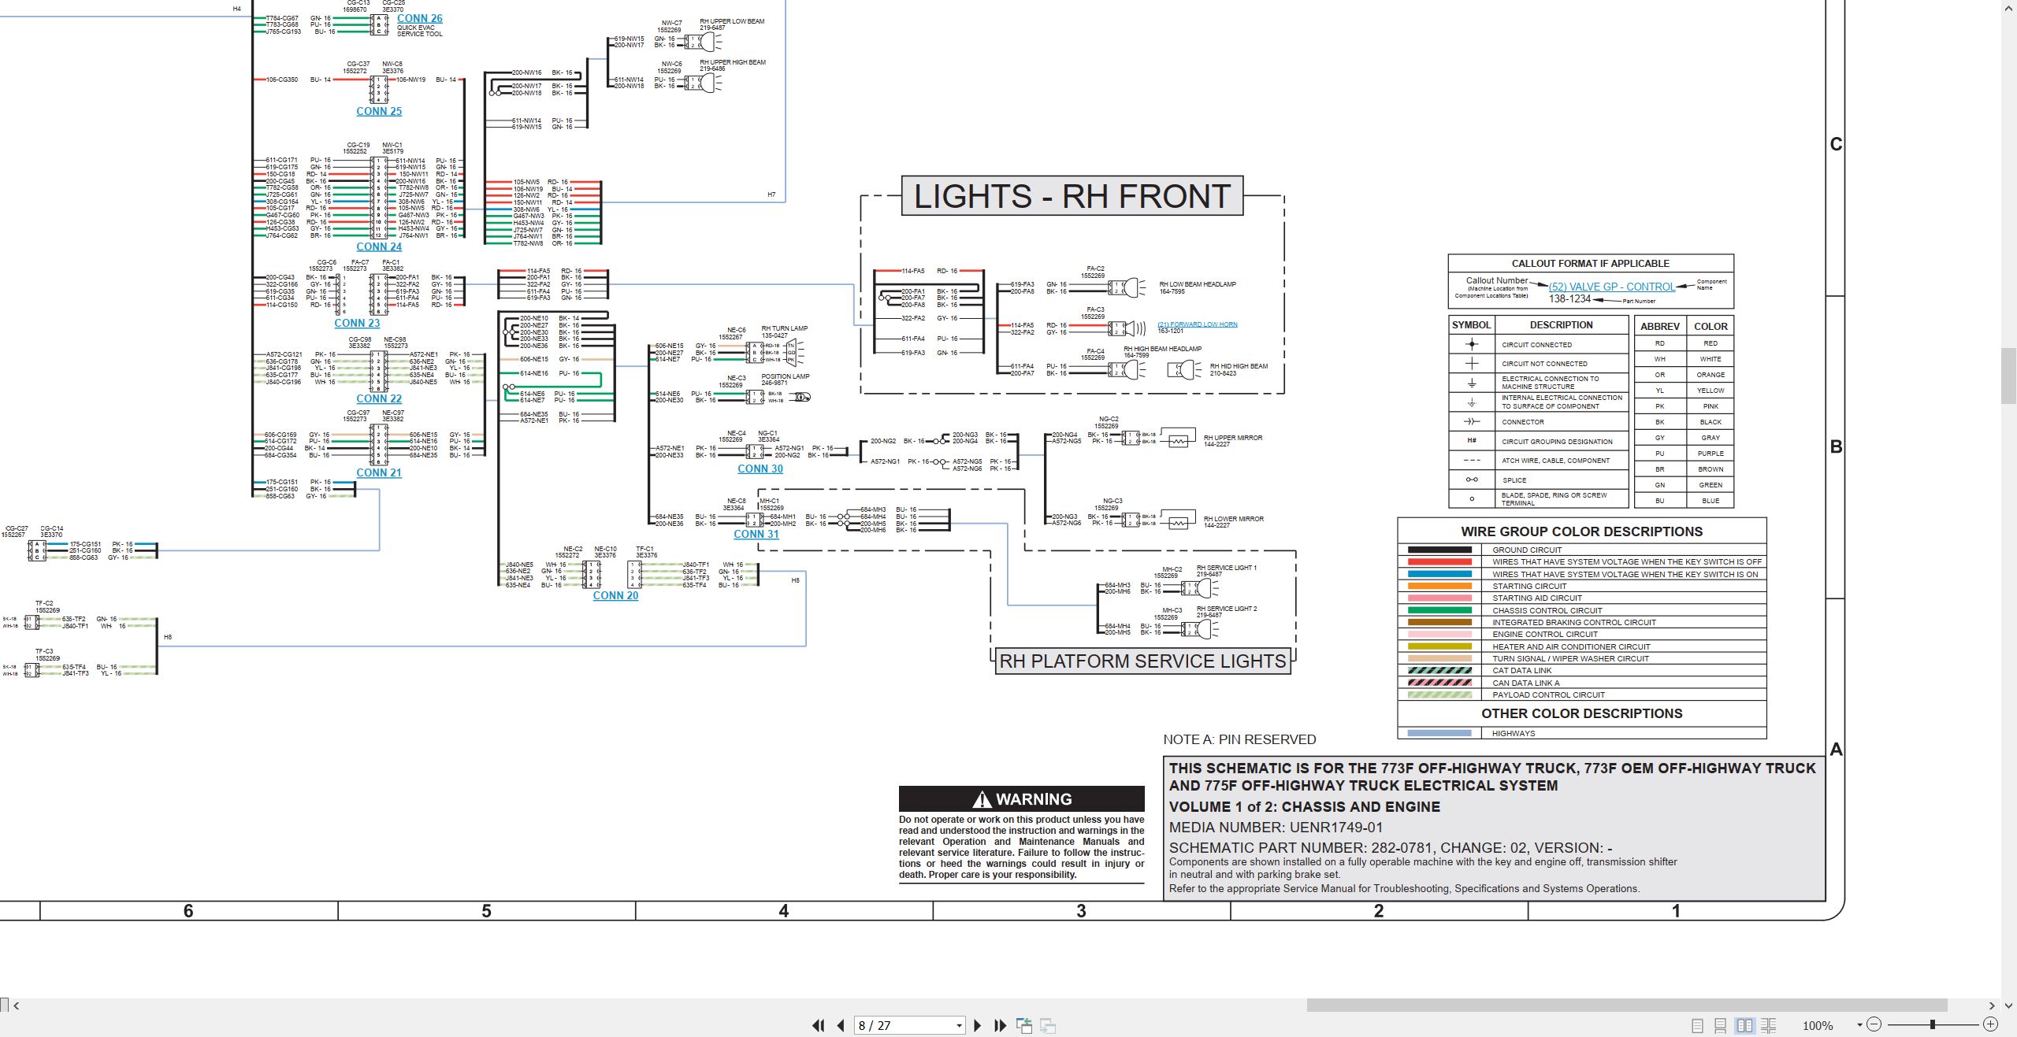The image size is (2017, 1037).
Task: Click the green chassis control circuit swatch
Action: pyautogui.click(x=1439, y=610)
